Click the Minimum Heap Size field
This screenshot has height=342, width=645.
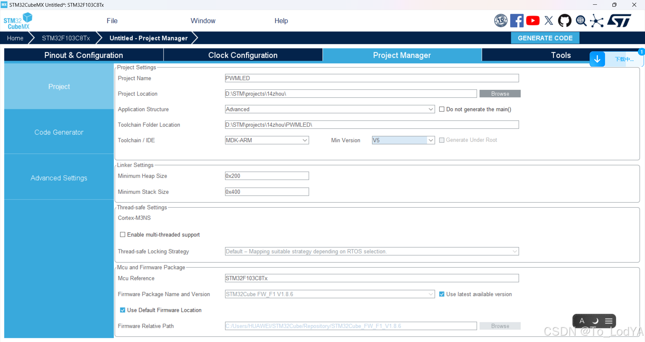267,176
